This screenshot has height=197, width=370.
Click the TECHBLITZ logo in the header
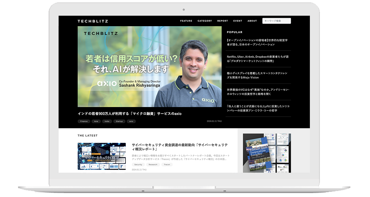click(93, 21)
